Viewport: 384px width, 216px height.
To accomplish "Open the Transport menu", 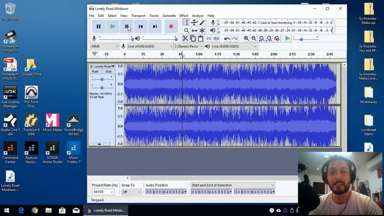I will tap(138, 16).
